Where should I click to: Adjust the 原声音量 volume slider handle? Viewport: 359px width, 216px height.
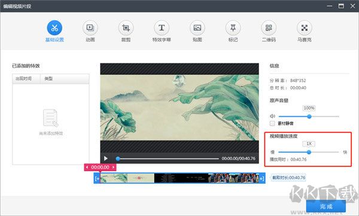(x=309, y=116)
